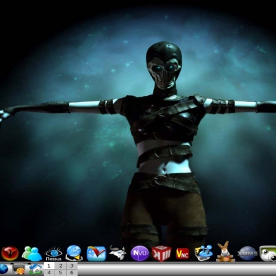276x276 pixels.
Task: Open the aMule donkey icon
Action: click(226, 252)
